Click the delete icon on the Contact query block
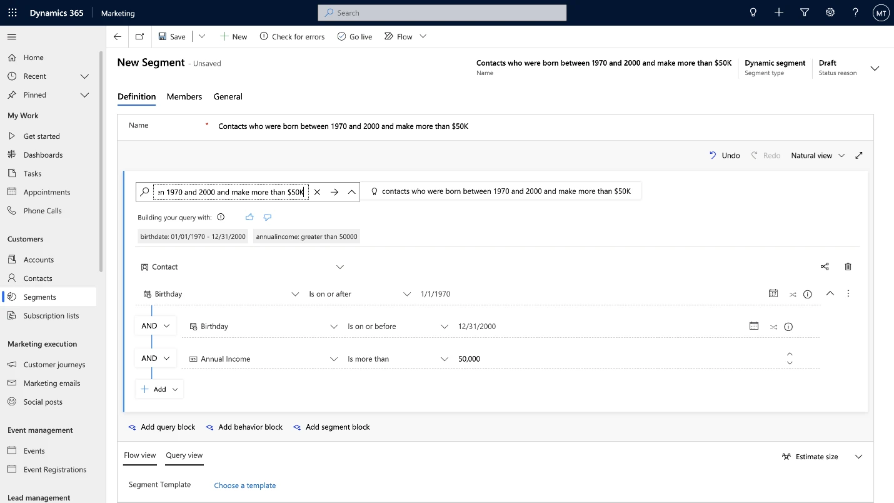The height and width of the screenshot is (503, 894). coord(848,266)
